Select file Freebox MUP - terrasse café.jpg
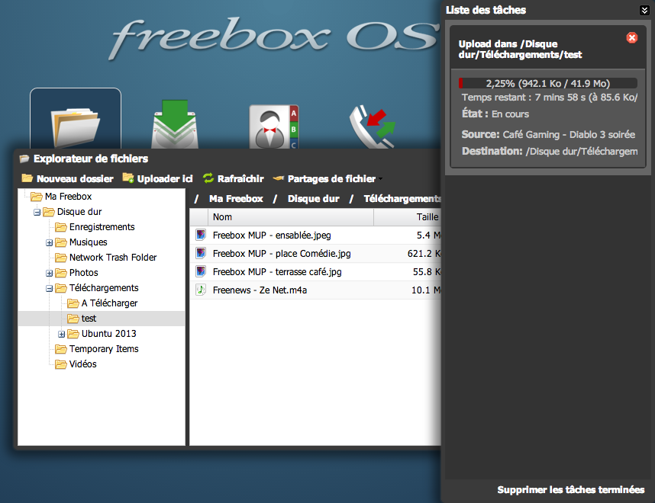The width and height of the screenshot is (655, 503). click(315, 272)
